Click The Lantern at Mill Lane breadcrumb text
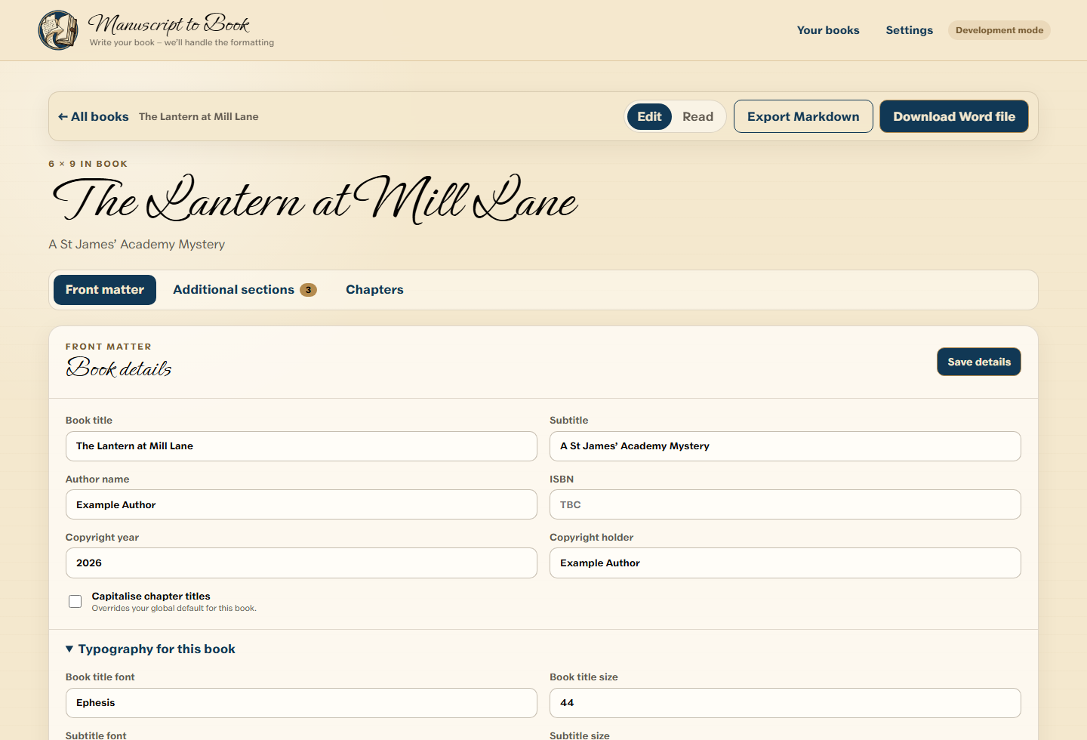1087x740 pixels. pos(199,117)
